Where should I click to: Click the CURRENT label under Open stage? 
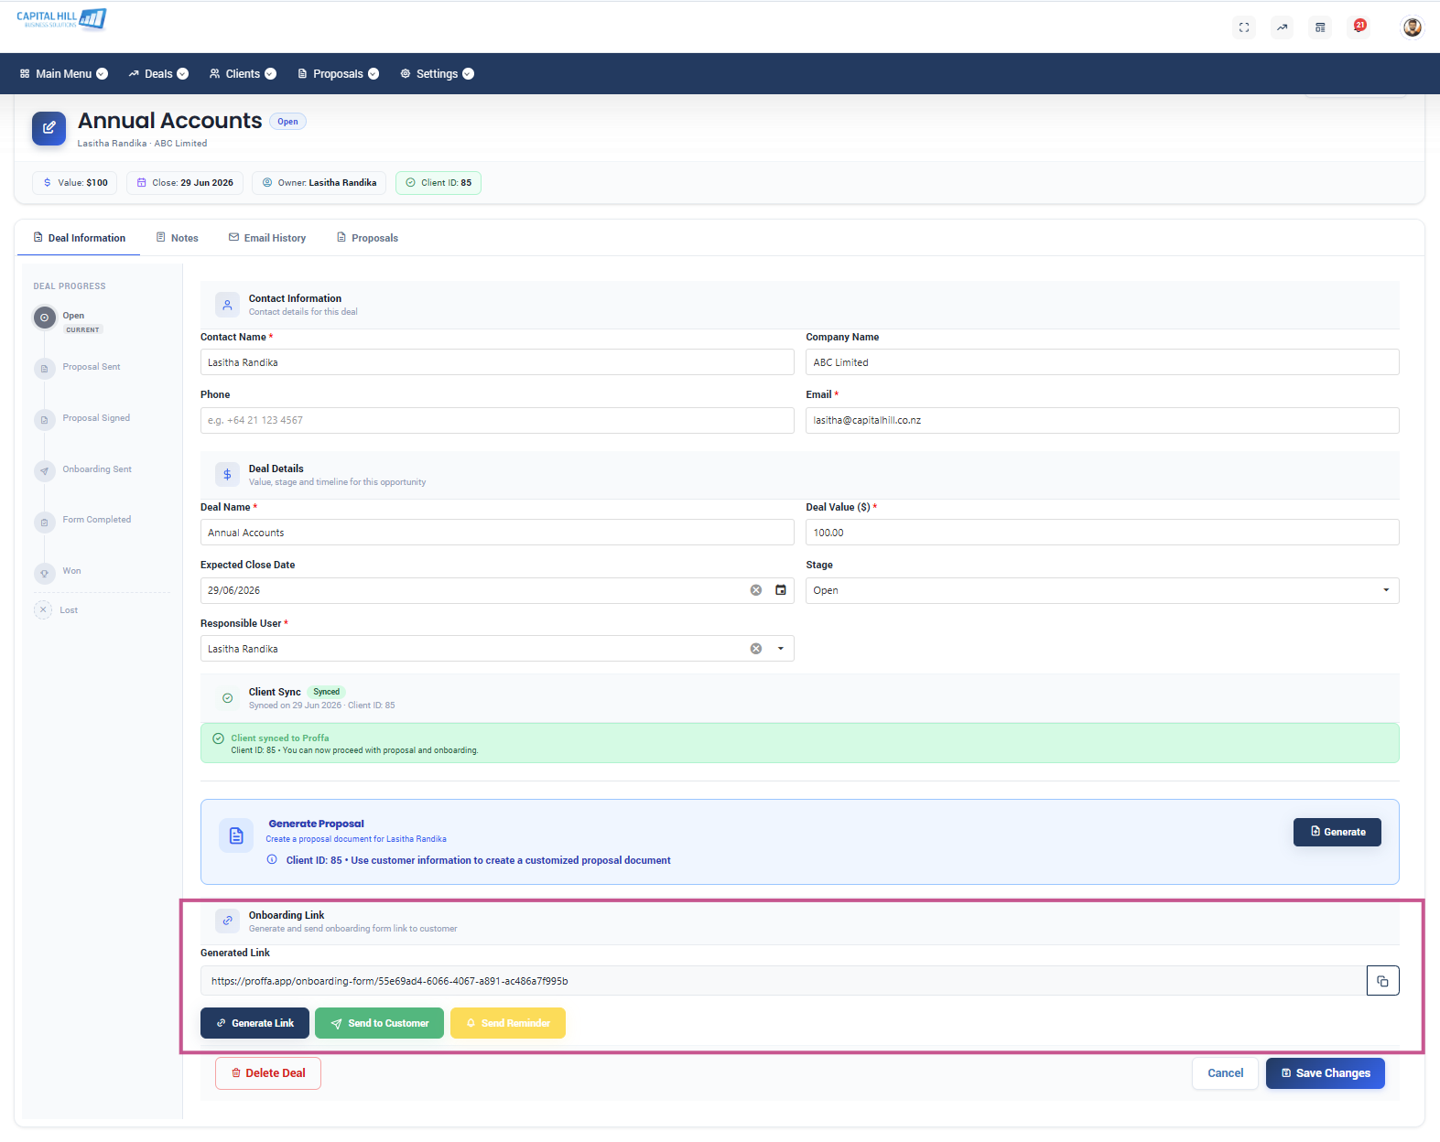click(x=82, y=329)
